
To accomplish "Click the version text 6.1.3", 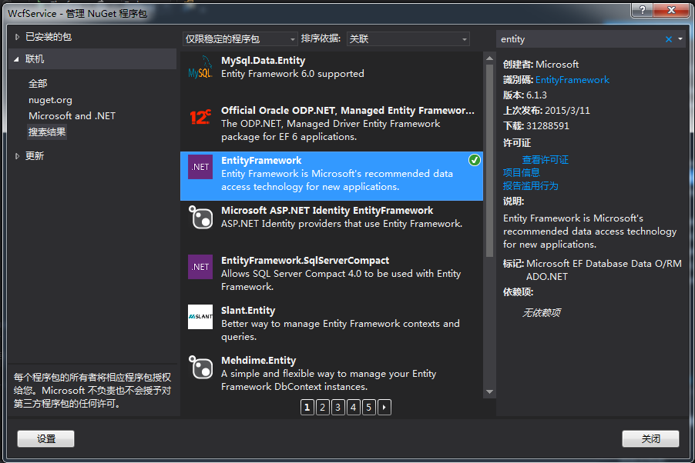I will pyautogui.click(x=536, y=95).
